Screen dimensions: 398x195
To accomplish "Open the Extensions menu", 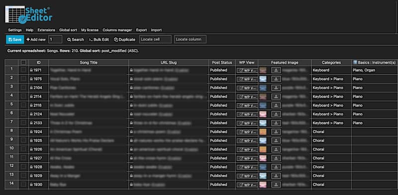I will click(46, 30).
